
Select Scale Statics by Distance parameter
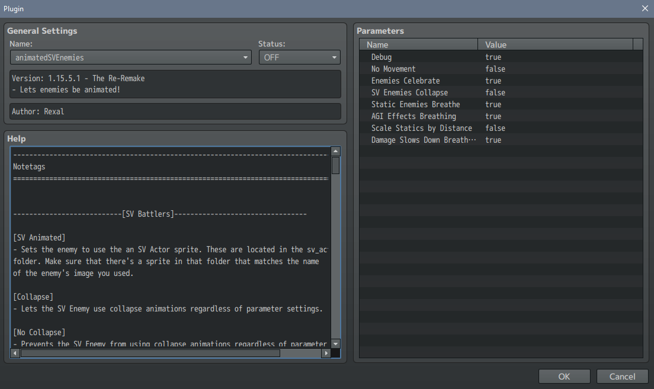coord(501,128)
